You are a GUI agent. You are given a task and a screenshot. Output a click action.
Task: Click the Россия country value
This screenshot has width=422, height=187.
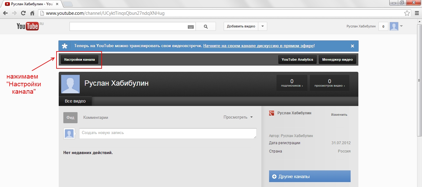(344, 151)
